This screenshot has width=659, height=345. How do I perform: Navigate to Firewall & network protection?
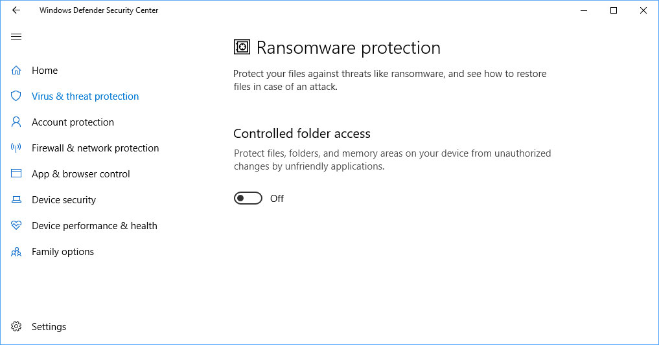pos(95,148)
